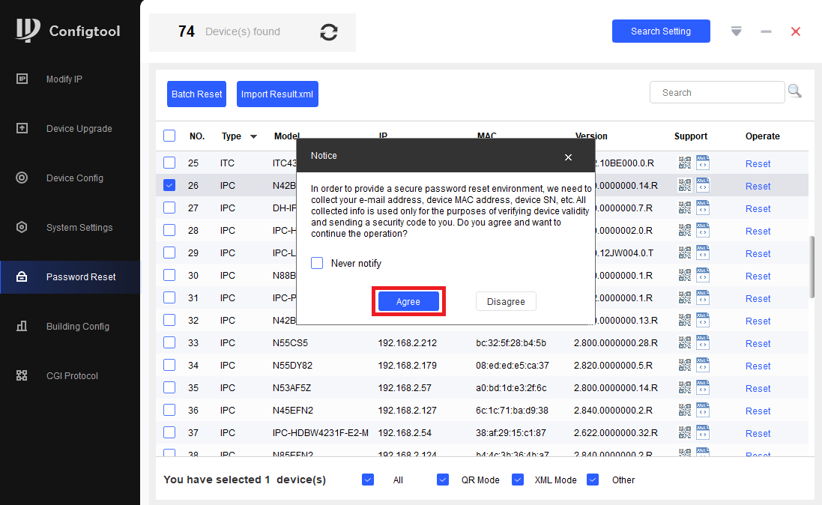The width and height of the screenshot is (822, 505).
Task: Close the Notice dialog
Action: pyautogui.click(x=568, y=157)
